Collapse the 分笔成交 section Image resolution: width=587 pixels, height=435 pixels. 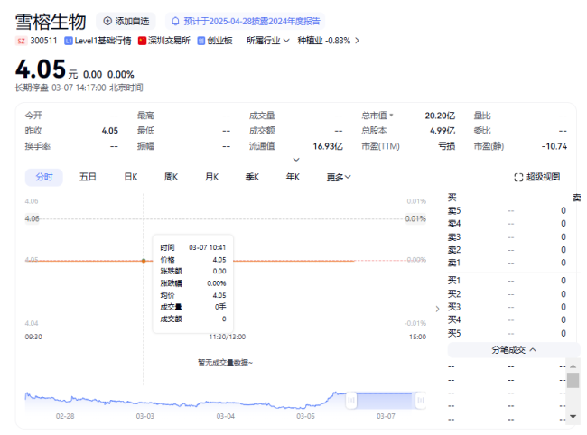click(x=514, y=350)
